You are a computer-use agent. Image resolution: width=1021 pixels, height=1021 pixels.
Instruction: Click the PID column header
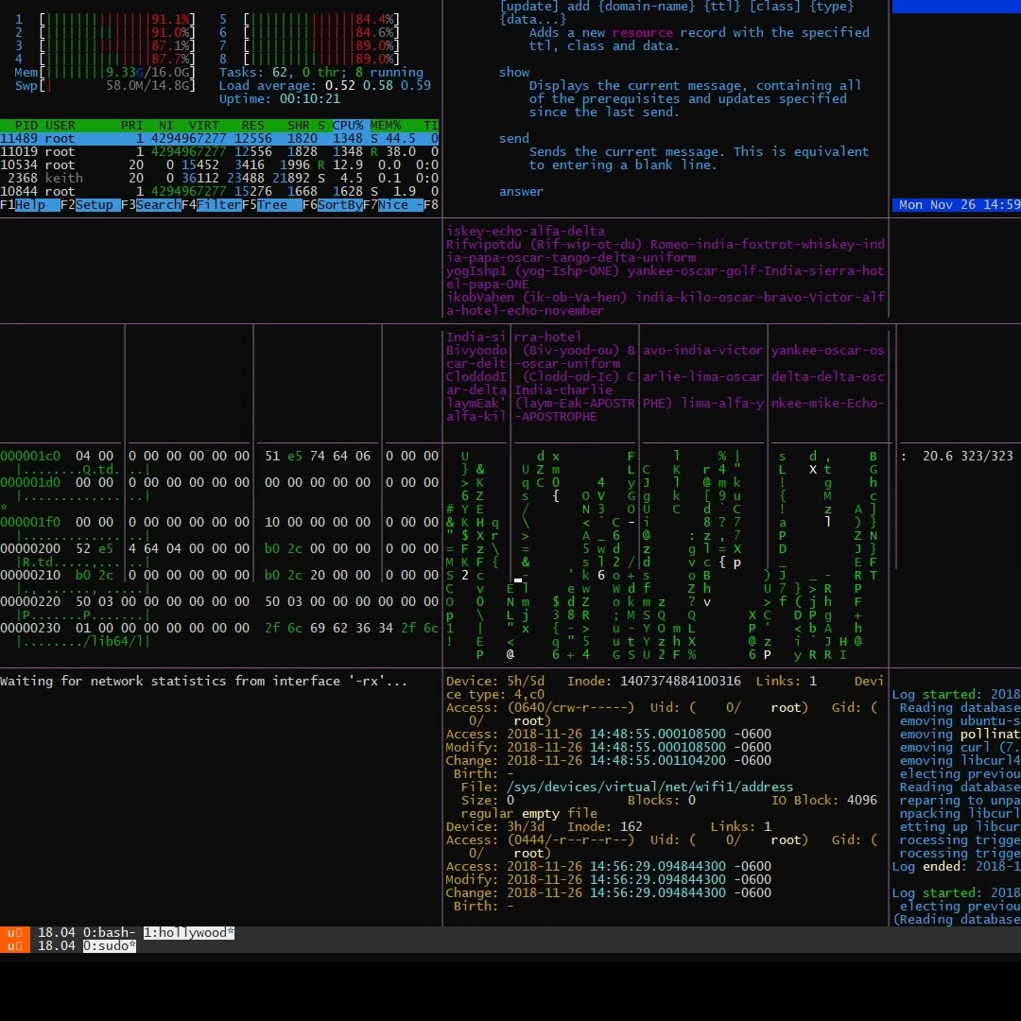[26, 125]
